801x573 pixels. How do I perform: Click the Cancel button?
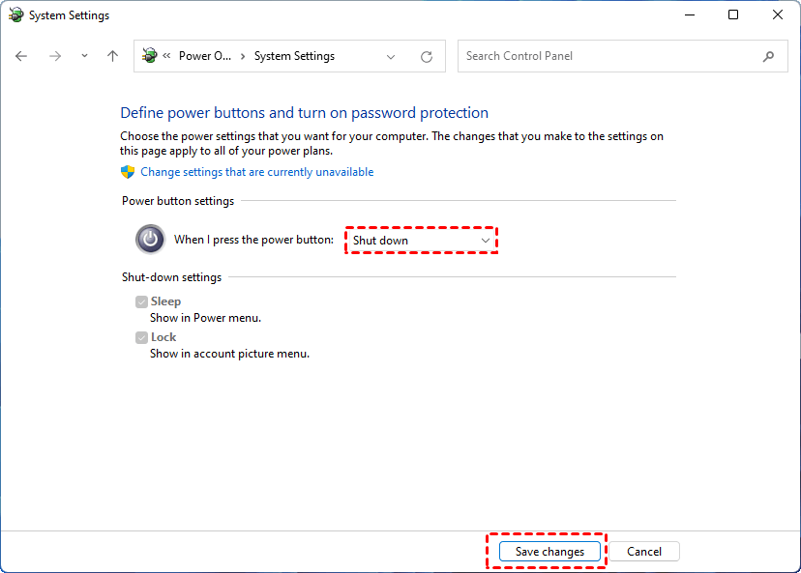[x=644, y=552]
